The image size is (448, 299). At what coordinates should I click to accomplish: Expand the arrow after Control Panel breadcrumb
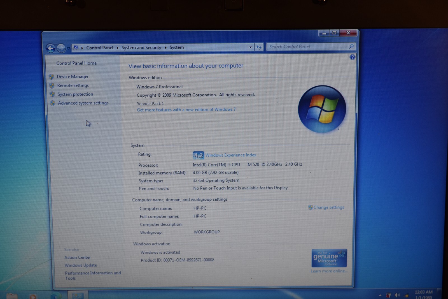click(x=117, y=48)
